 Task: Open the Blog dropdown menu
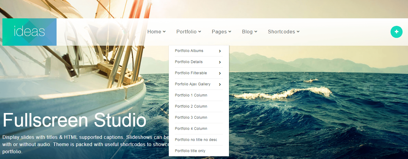[249, 32]
